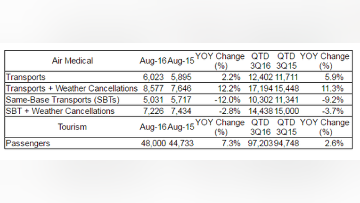
Task: Click the 2.6% passengers YOY cell
Action: tap(334, 143)
